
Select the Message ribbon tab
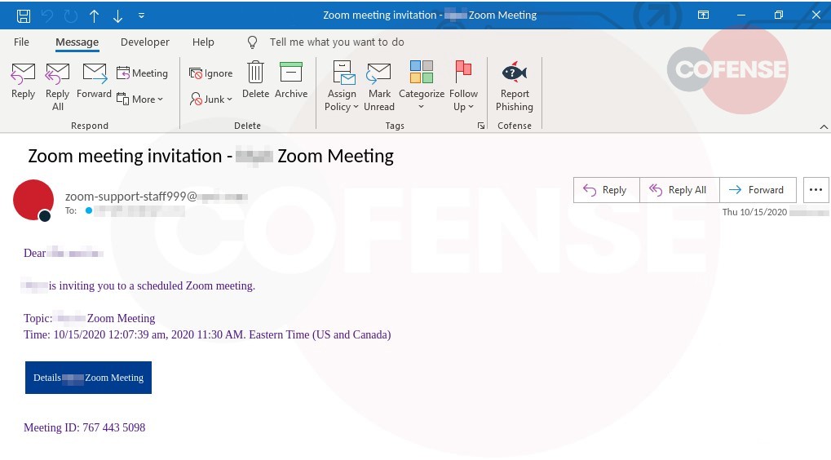pyautogui.click(x=77, y=42)
